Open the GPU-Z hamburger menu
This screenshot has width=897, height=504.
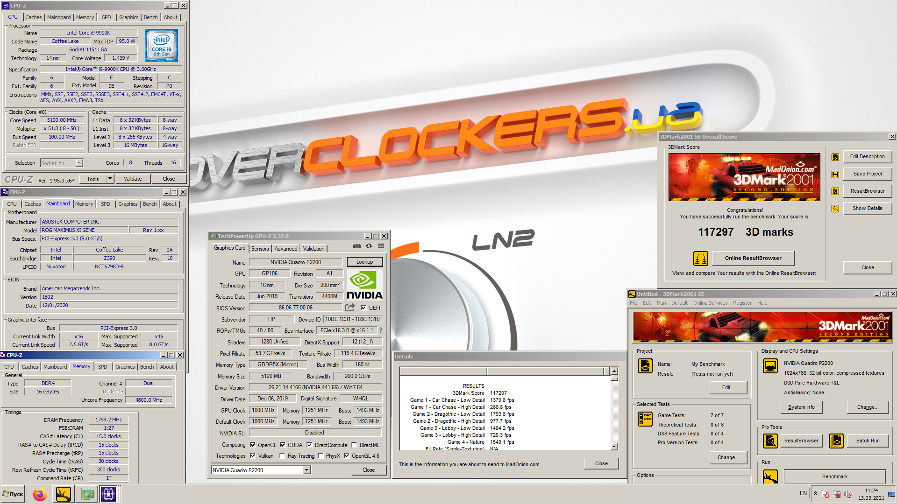(381, 246)
